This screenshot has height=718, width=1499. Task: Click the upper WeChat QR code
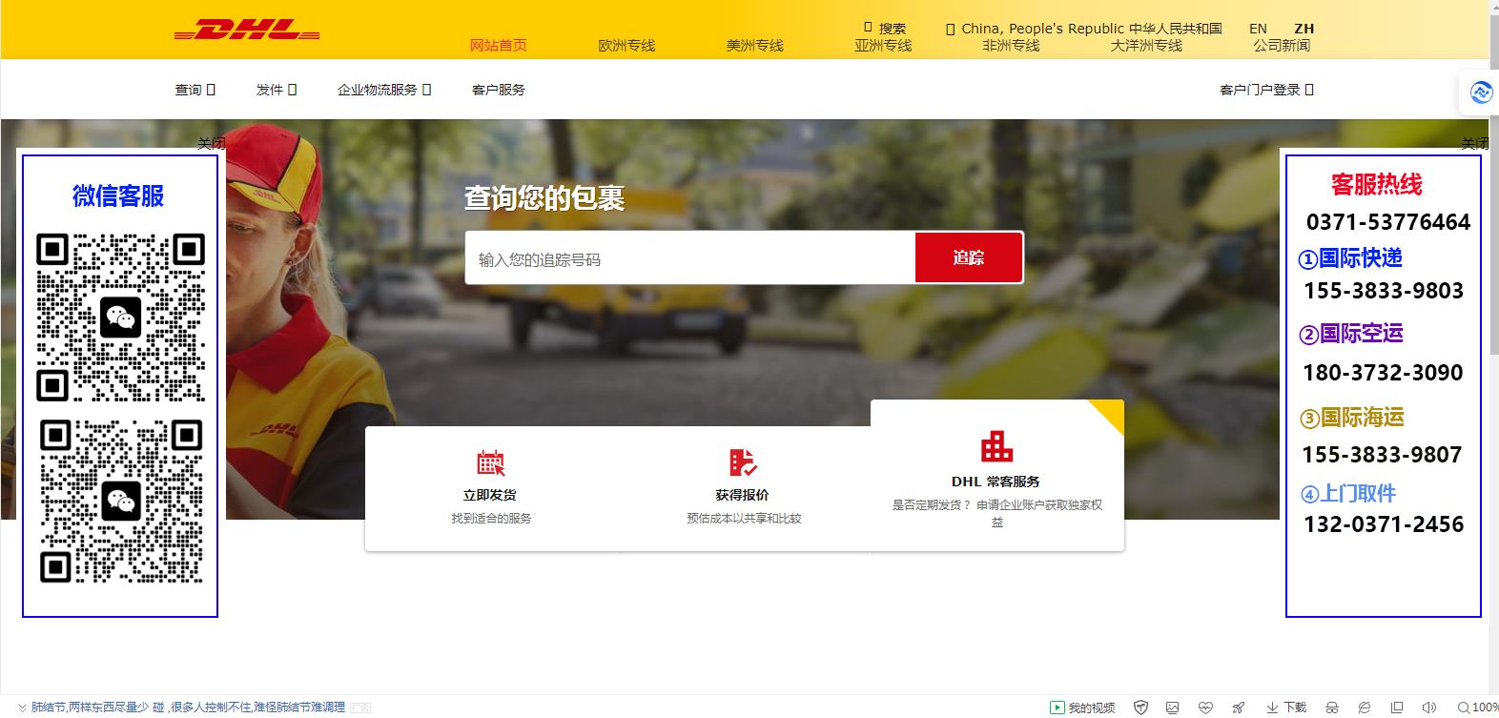coord(121,317)
